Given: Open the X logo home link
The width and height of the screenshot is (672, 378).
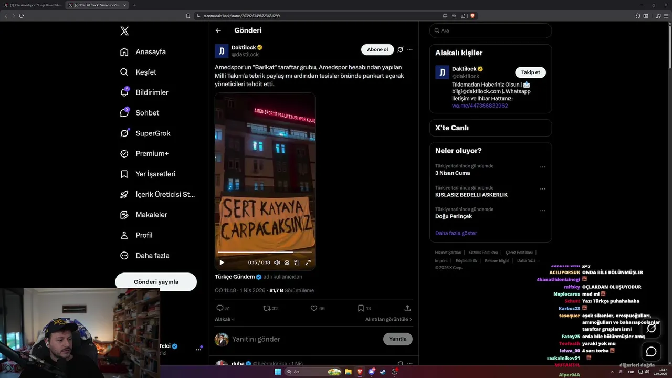Looking at the screenshot, I should point(124,31).
